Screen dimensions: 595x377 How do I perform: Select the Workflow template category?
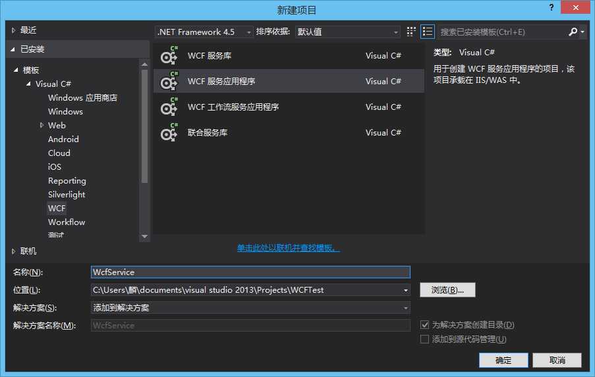pyautogui.click(x=67, y=222)
